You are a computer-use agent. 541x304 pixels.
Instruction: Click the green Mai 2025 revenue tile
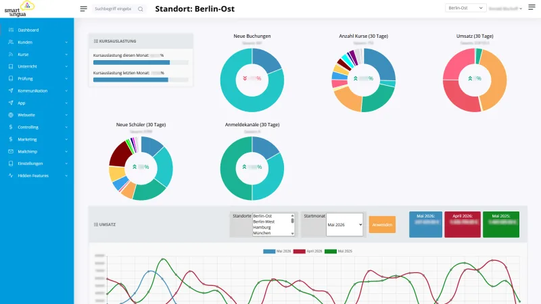tap(501, 224)
